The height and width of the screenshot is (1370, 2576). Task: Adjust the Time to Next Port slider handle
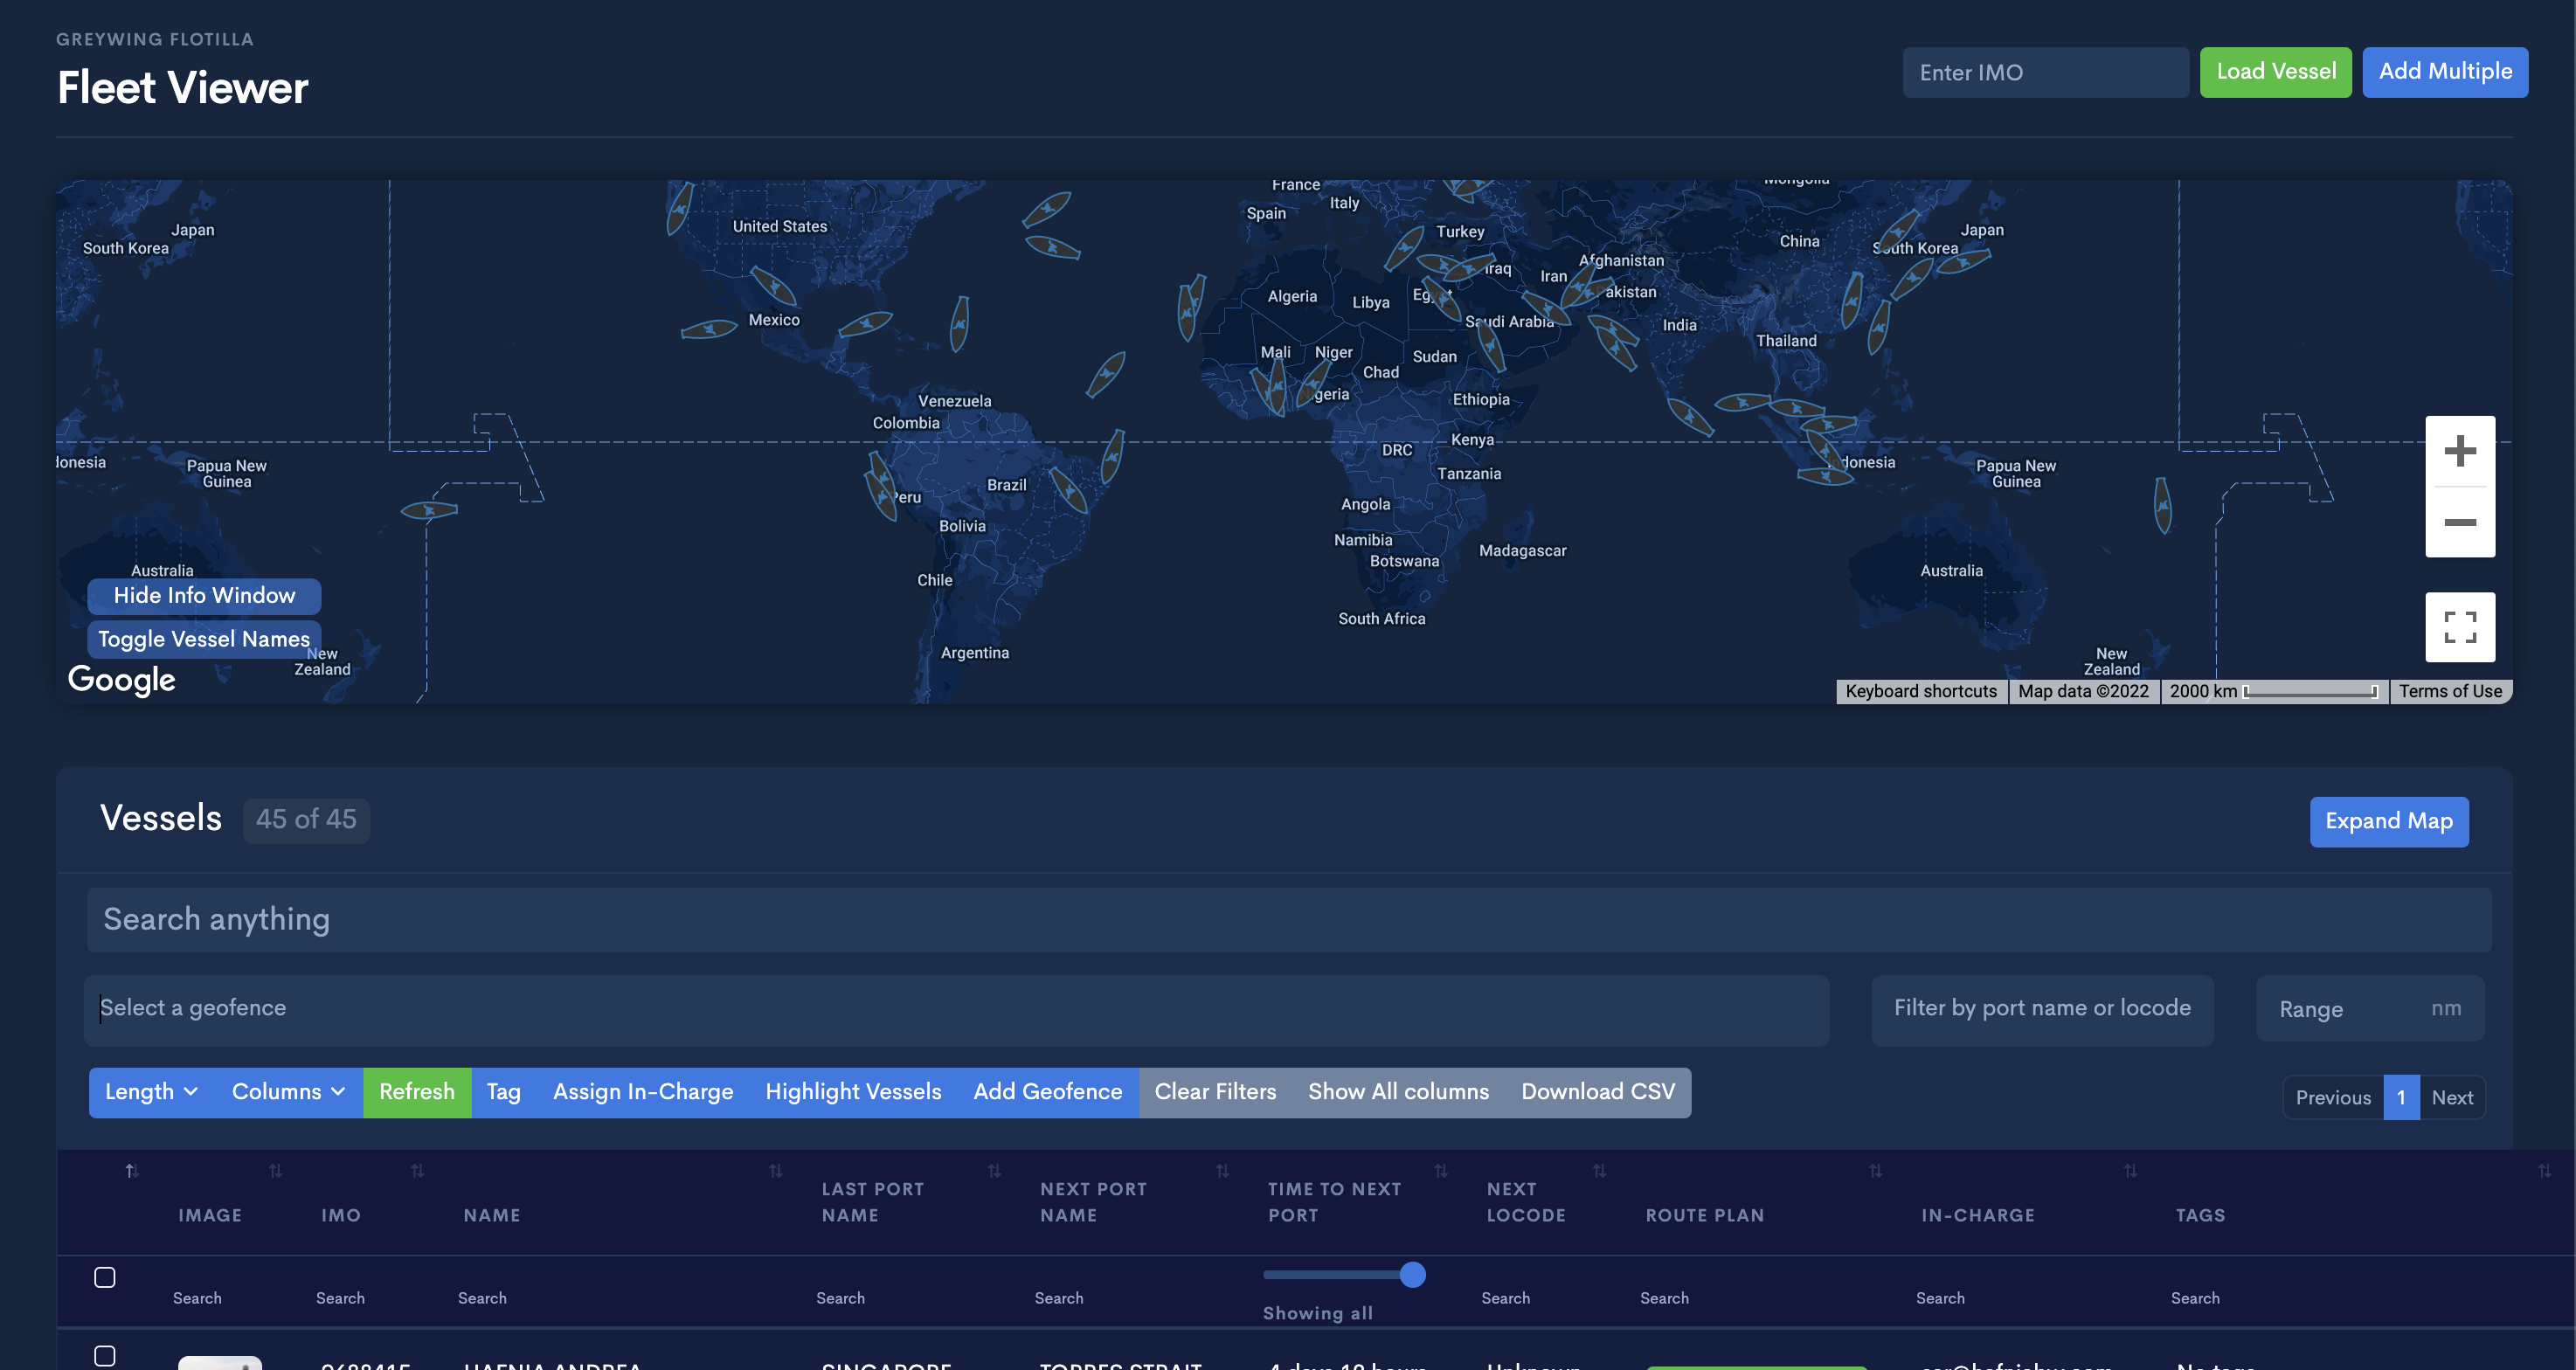pos(1412,1274)
